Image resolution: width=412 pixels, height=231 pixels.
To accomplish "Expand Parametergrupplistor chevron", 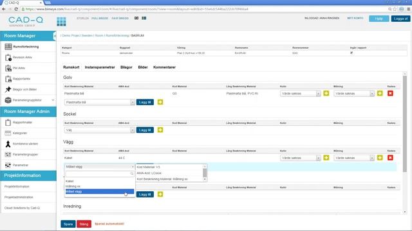I will (53, 100).
